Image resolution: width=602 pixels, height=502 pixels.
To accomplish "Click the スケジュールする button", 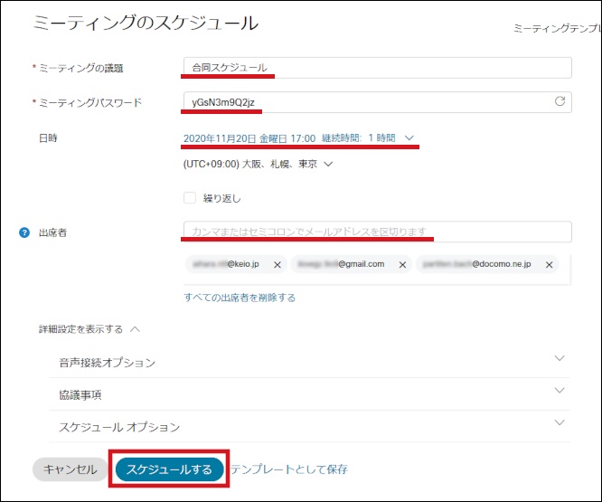I will click(169, 469).
